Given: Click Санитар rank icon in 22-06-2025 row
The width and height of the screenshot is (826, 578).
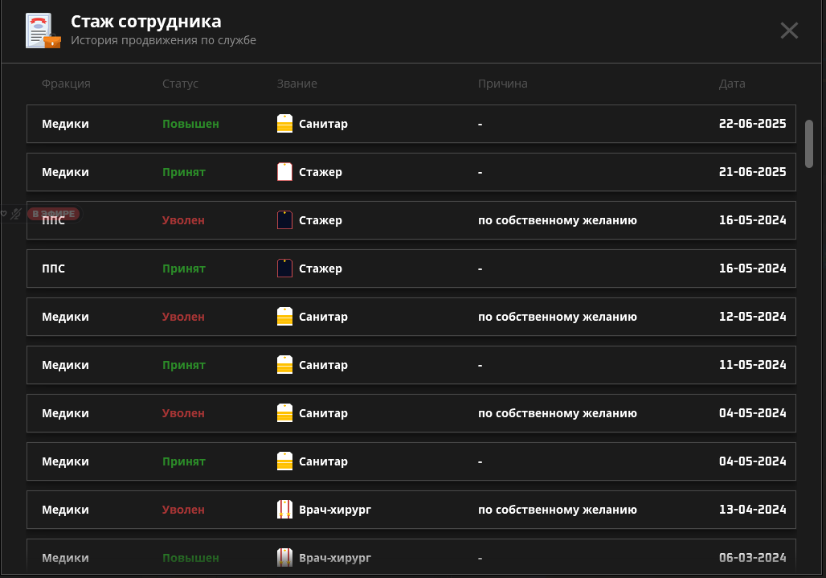Looking at the screenshot, I should pos(284,124).
